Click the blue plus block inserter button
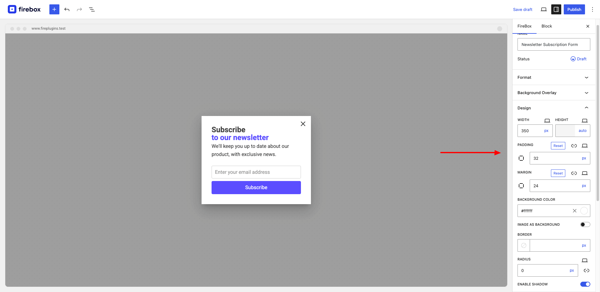Viewport: 600px width, 292px height. click(x=54, y=9)
